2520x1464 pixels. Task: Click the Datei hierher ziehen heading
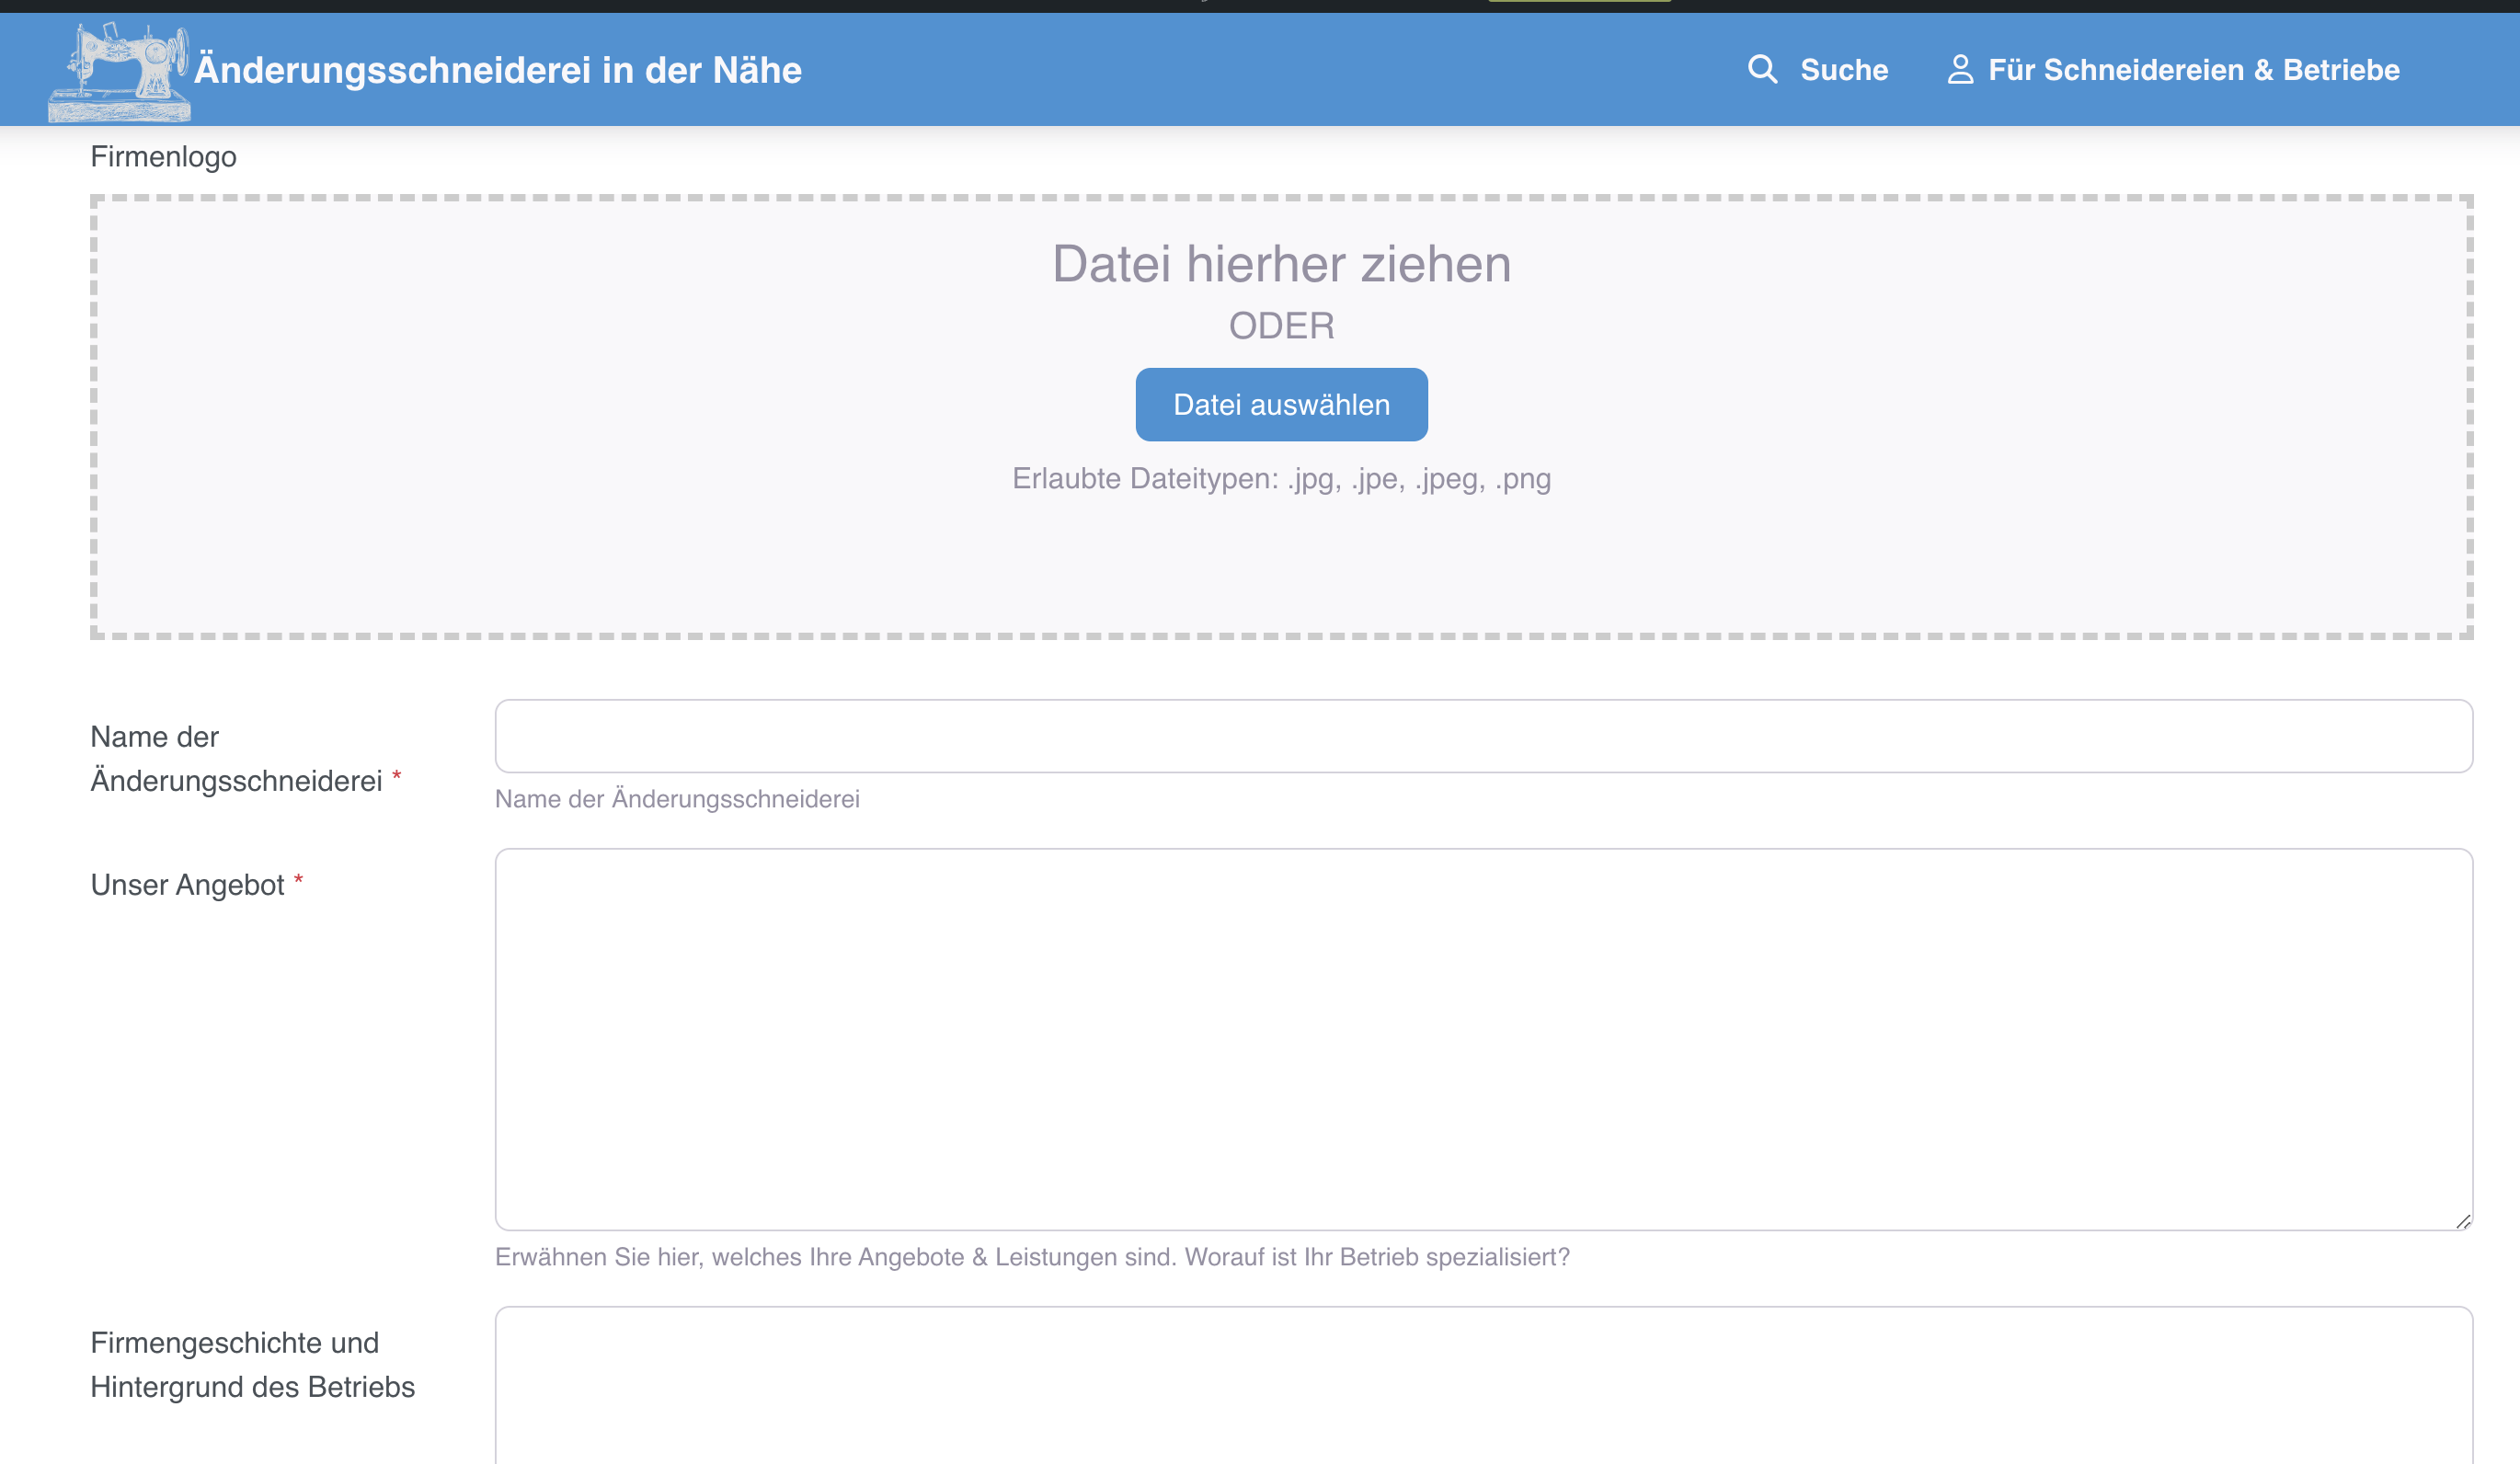[1281, 264]
